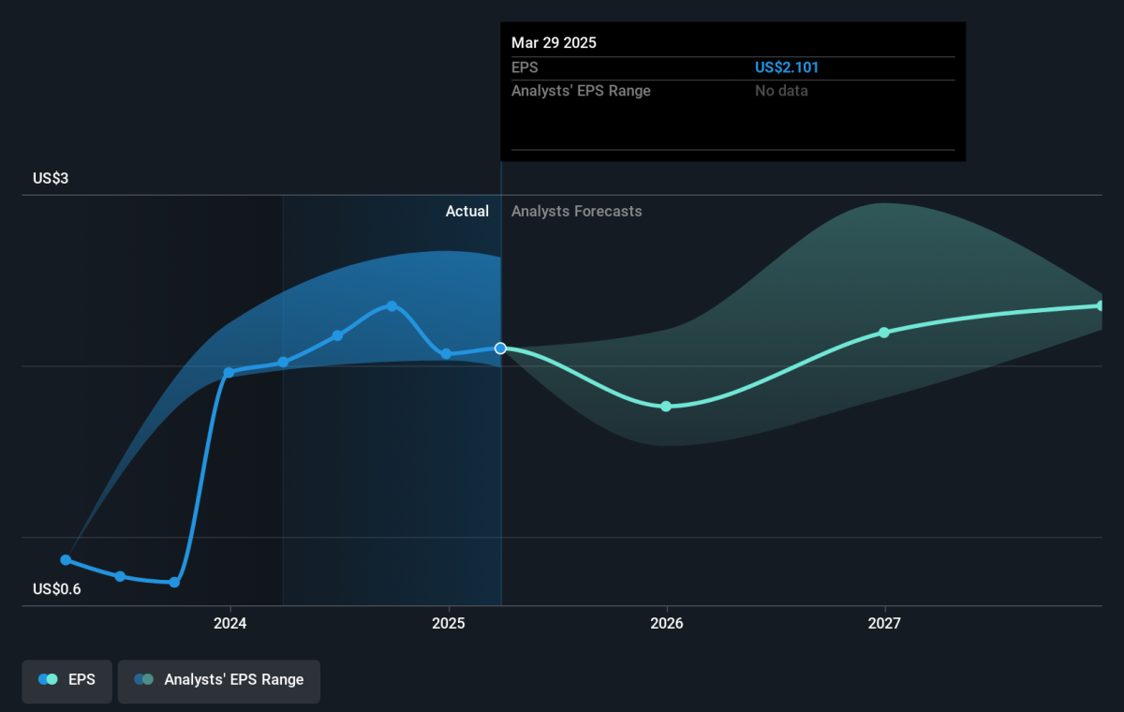Click the 'Analysts Forecasts' label
1124x712 pixels.
[577, 212]
